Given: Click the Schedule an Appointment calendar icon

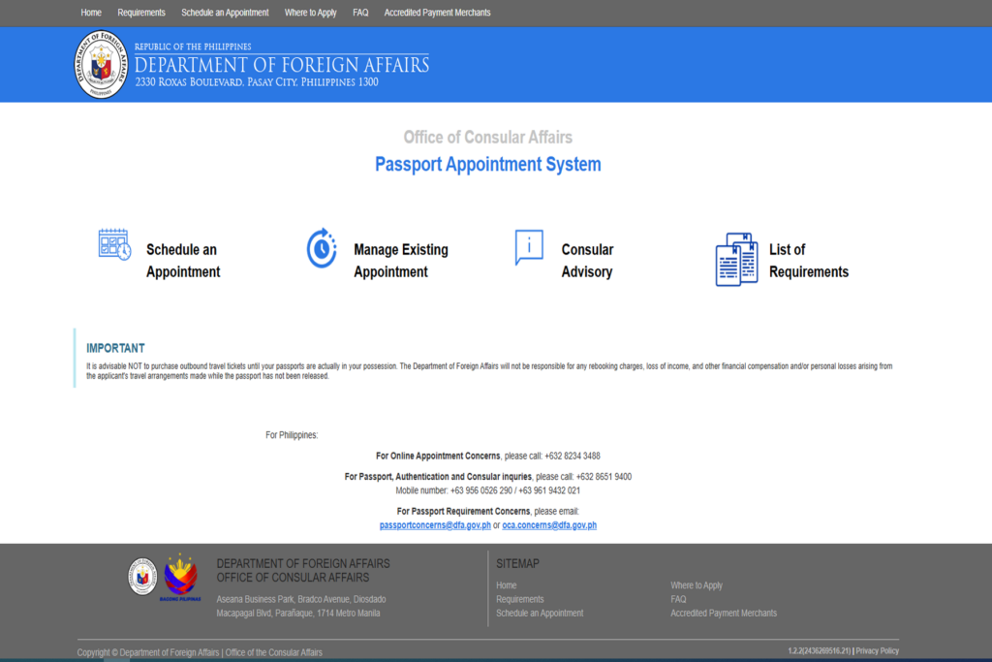Looking at the screenshot, I should tap(114, 244).
